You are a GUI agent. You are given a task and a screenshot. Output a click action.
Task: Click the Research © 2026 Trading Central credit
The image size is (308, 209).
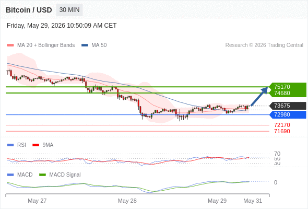(x=264, y=45)
